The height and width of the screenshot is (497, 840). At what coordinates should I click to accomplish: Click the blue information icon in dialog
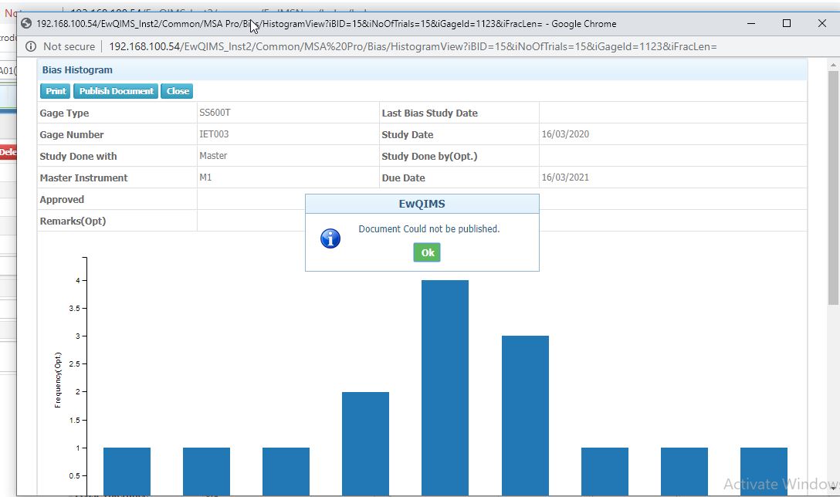pos(330,238)
